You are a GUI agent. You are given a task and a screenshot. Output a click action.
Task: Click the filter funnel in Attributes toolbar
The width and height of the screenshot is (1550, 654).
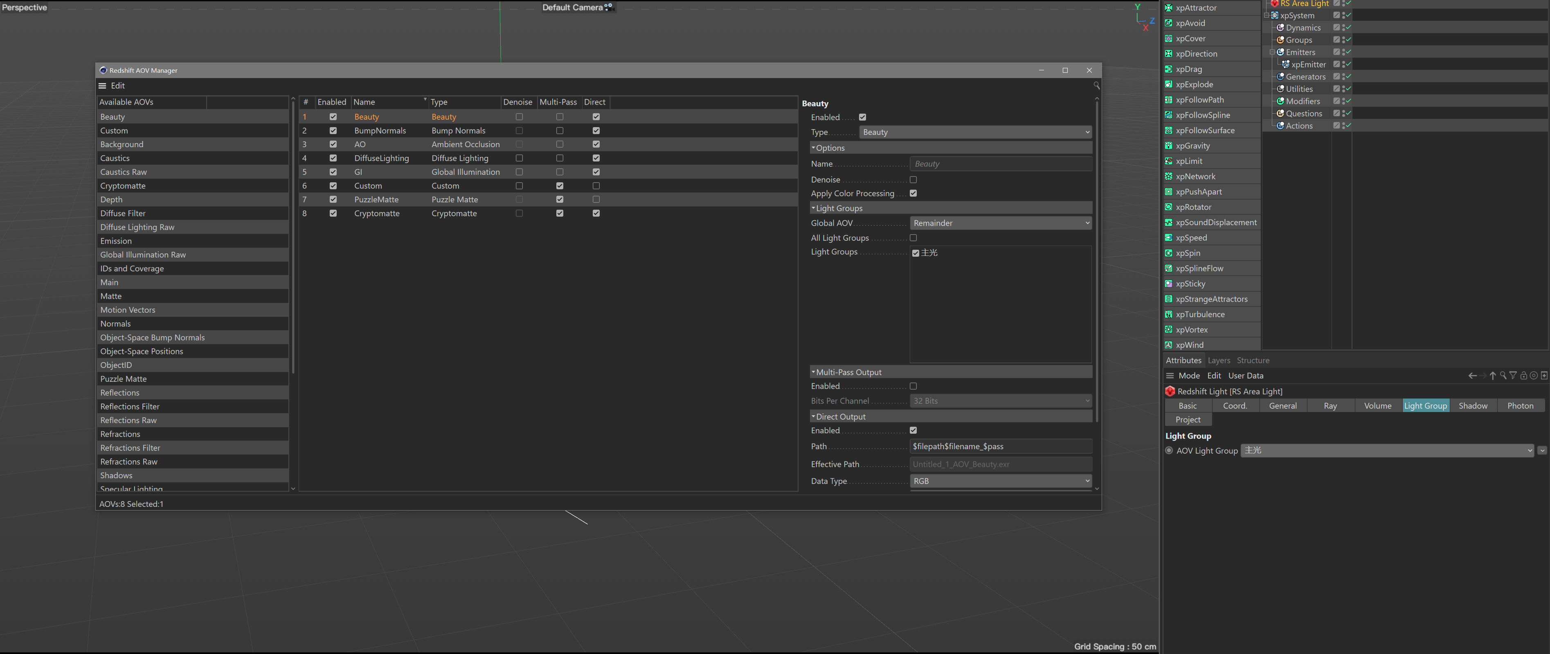(1513, 376)
